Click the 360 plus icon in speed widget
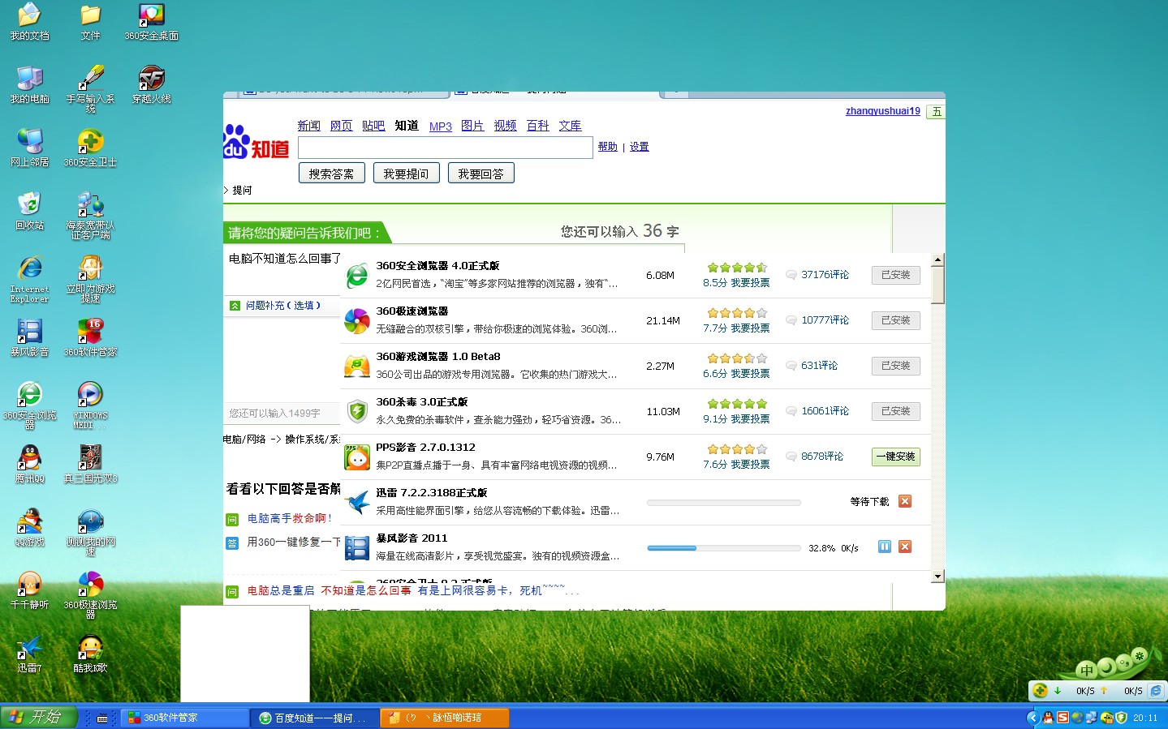This screenshot has height=729, width=1168. coord(1040,690)
